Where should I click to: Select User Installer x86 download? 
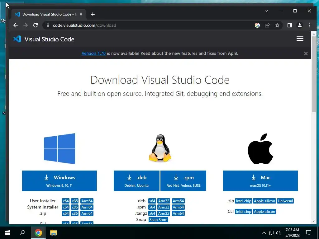(75, 201)
